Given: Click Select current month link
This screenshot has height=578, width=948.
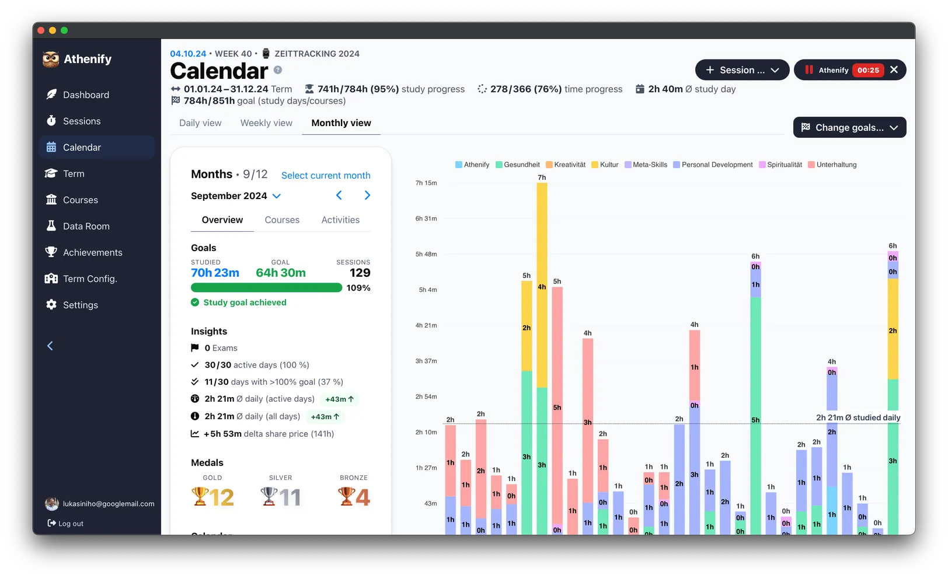Looking at the screenshot, I should [326, 175].
